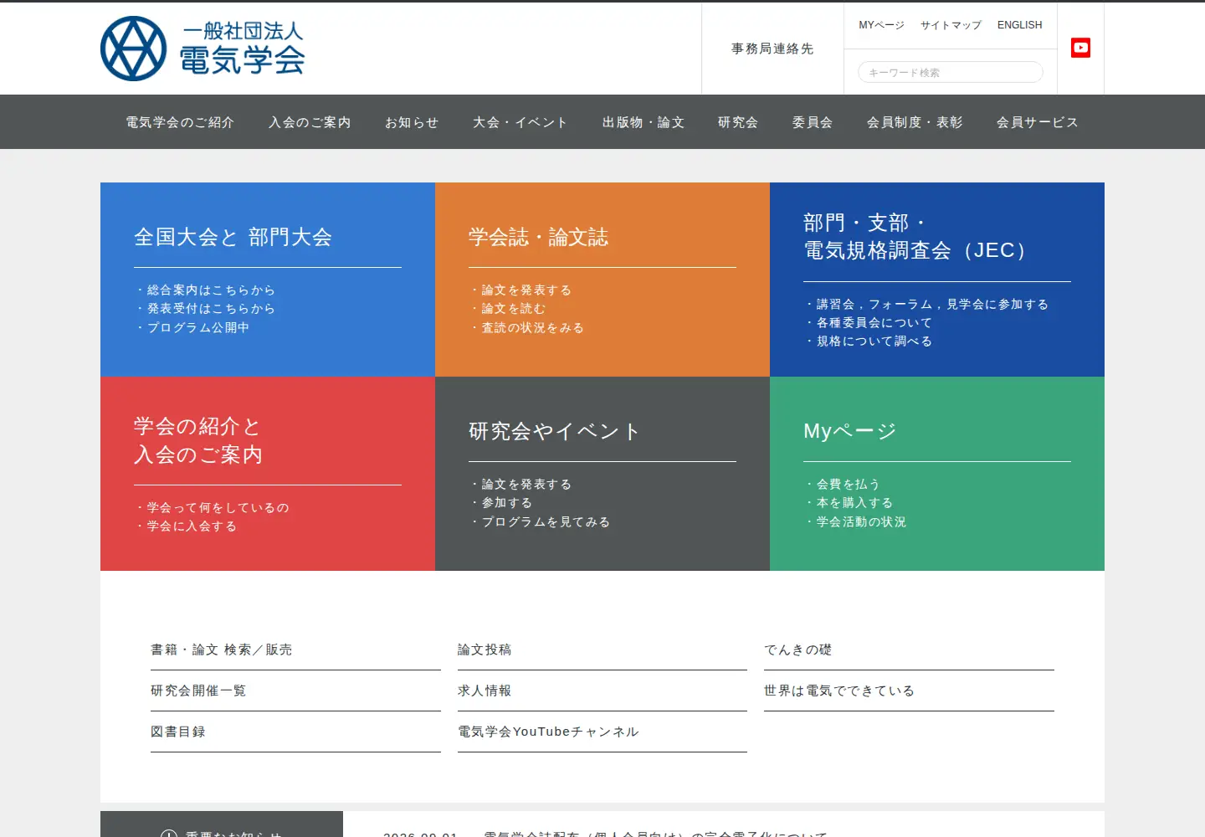The width and height of the screenshot is (1205, 837).
Task: Open 書籍・論文 検索／販売
Action: (295, 650)
